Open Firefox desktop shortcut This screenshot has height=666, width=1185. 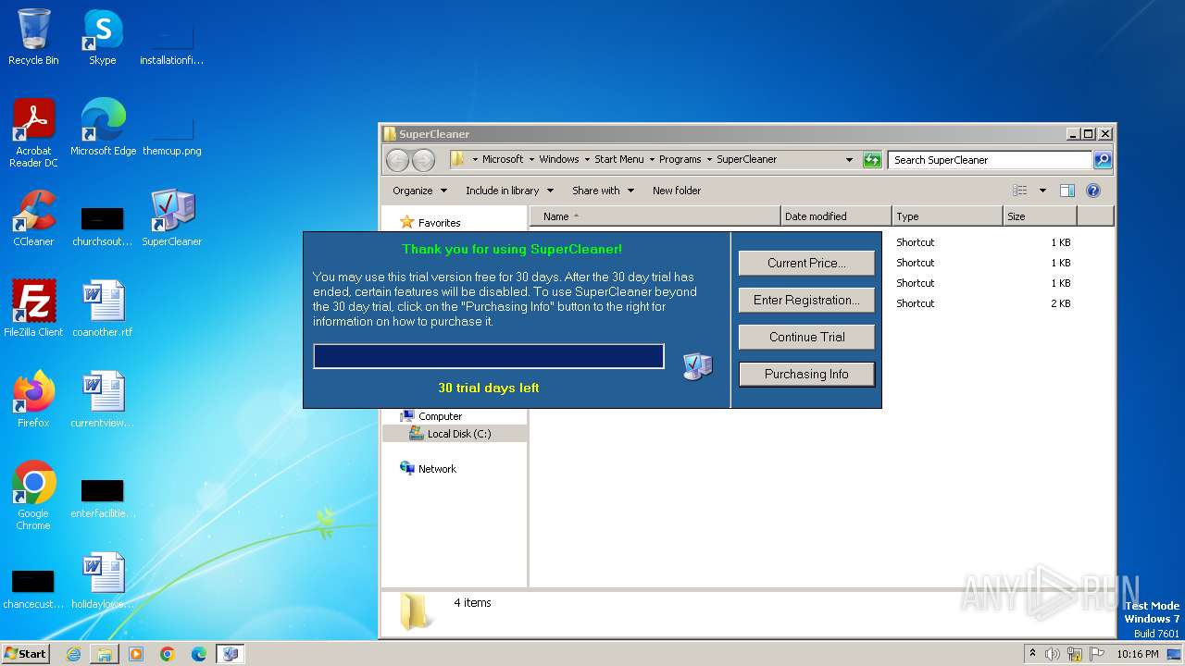coord(33,399)
